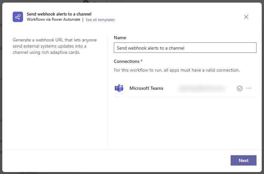
Task: Click empty area below the Teams connection
Action: (x=185, y=123)
